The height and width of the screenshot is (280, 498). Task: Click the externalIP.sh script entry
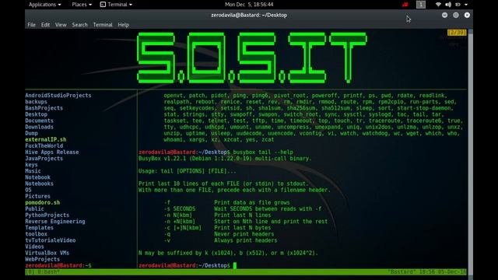coord(46,139)
